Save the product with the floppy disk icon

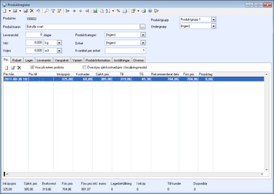pyautogui.click(x=26, y=11)
